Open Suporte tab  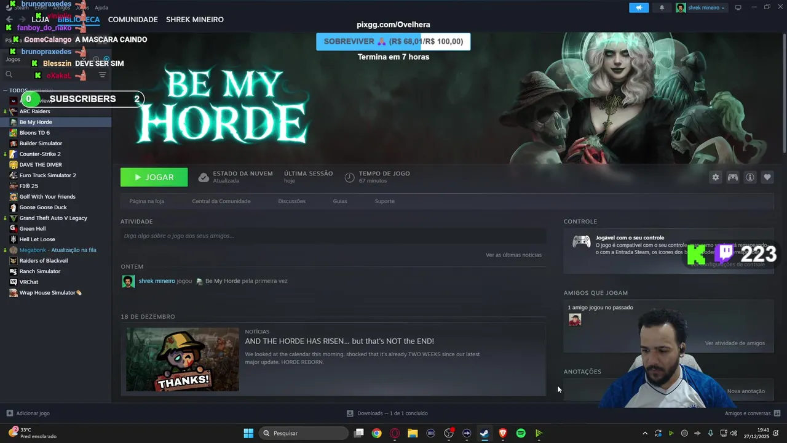385,201
